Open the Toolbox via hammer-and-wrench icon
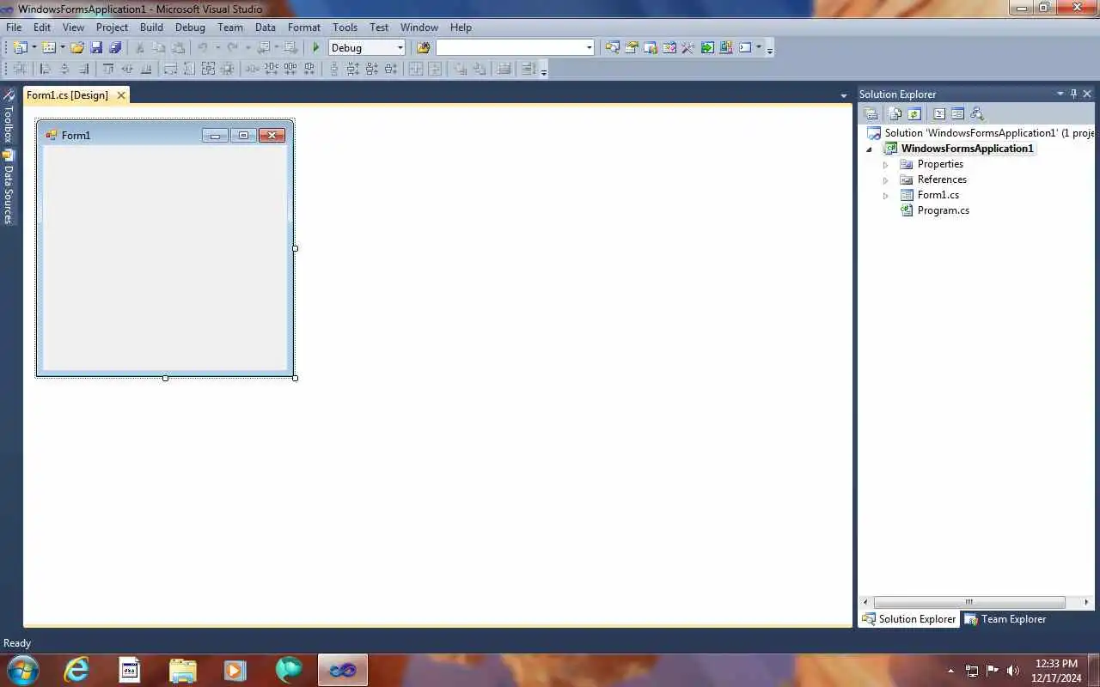Image resolution: width=1100 pixels, height=687 pixels. click(687, 47)
